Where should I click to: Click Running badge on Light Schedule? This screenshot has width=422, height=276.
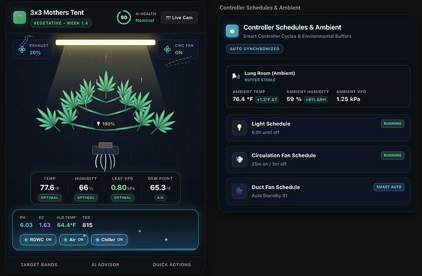coord(393,124)
